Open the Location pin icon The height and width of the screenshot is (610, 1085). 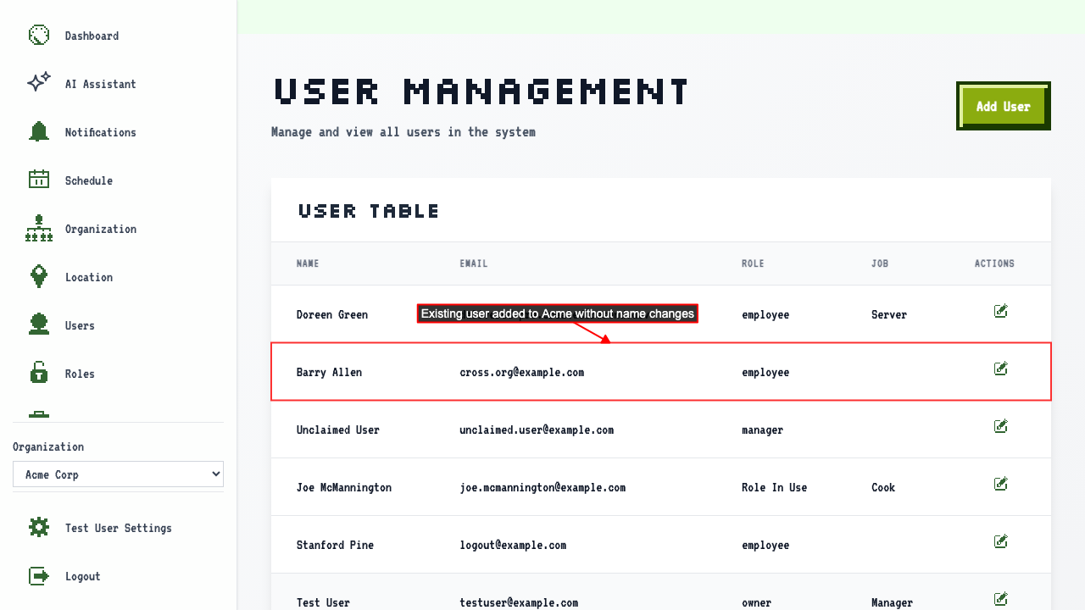[x=39, y=276]
